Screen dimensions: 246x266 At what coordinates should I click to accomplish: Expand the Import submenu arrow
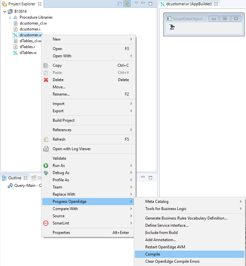click(x=131, y=103)
